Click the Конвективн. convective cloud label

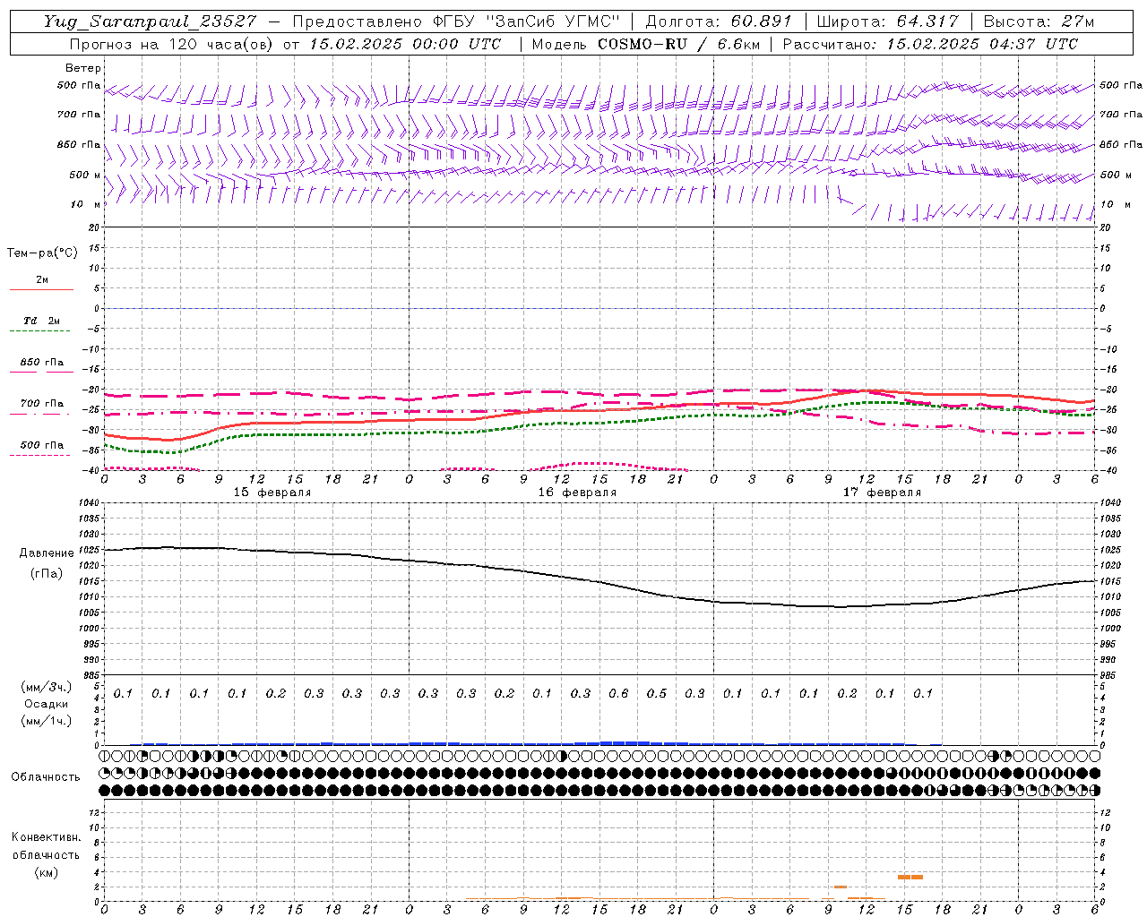(46, 837)
